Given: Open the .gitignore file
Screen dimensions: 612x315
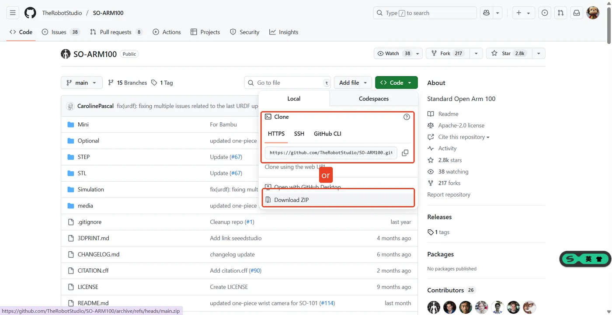Looking at the screenshot, I should (x=89, y=222).
